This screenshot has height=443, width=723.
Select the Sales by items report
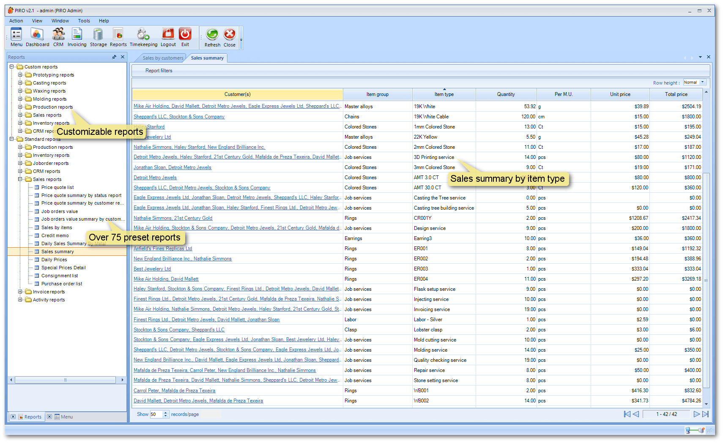click(x=57, y=227)
